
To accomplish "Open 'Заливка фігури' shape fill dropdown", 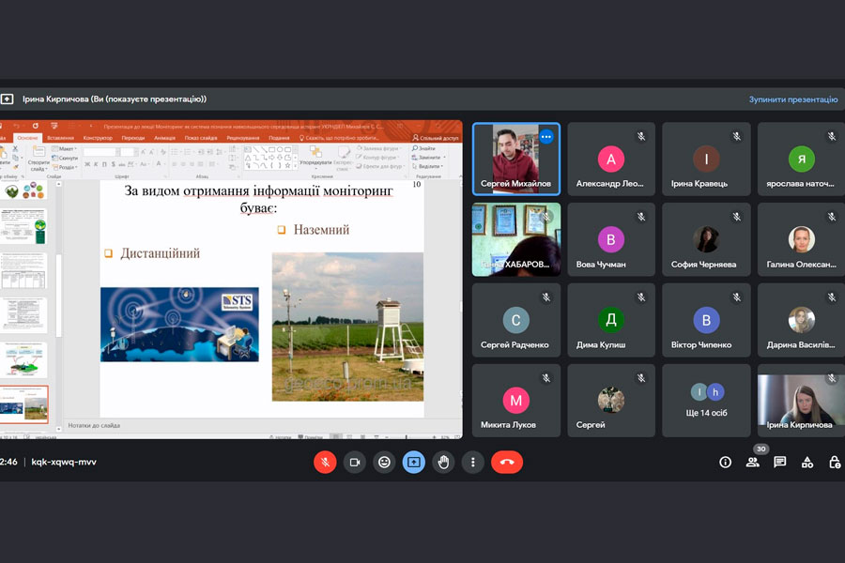I will [x=378, y=148].
